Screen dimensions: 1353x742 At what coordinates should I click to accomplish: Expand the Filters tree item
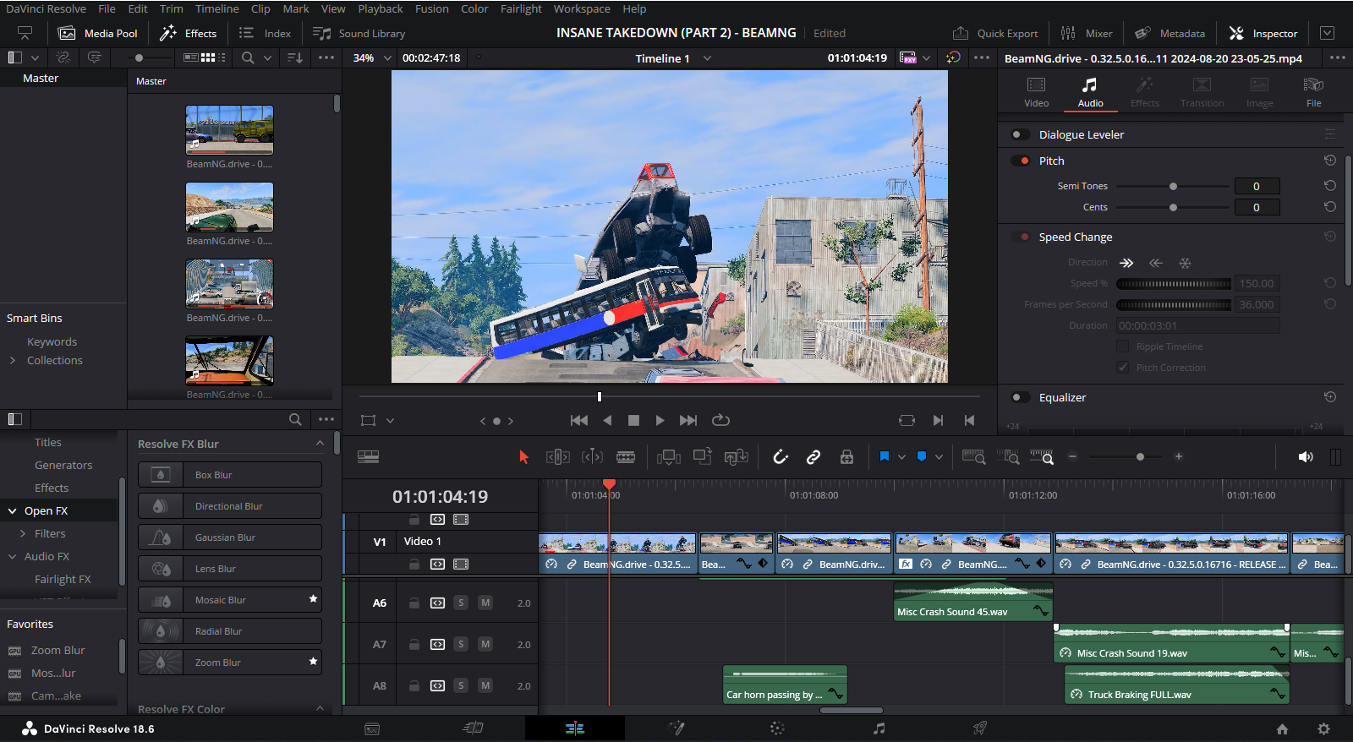(x=23, y=533)
